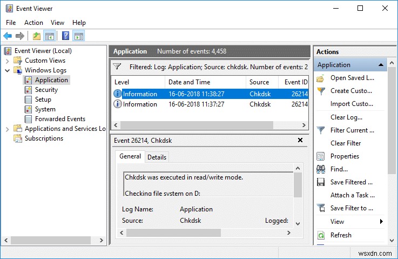
Task: Click the Refresh icon in Actions
Action: 321,235
